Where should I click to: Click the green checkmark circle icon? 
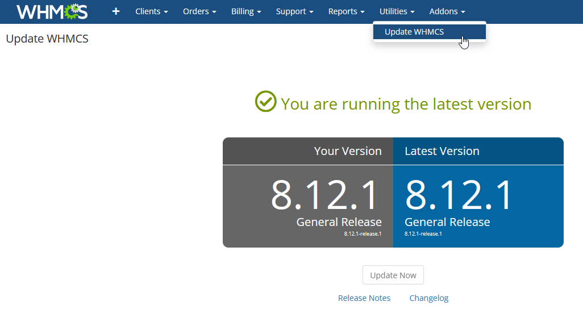[265, 102]
